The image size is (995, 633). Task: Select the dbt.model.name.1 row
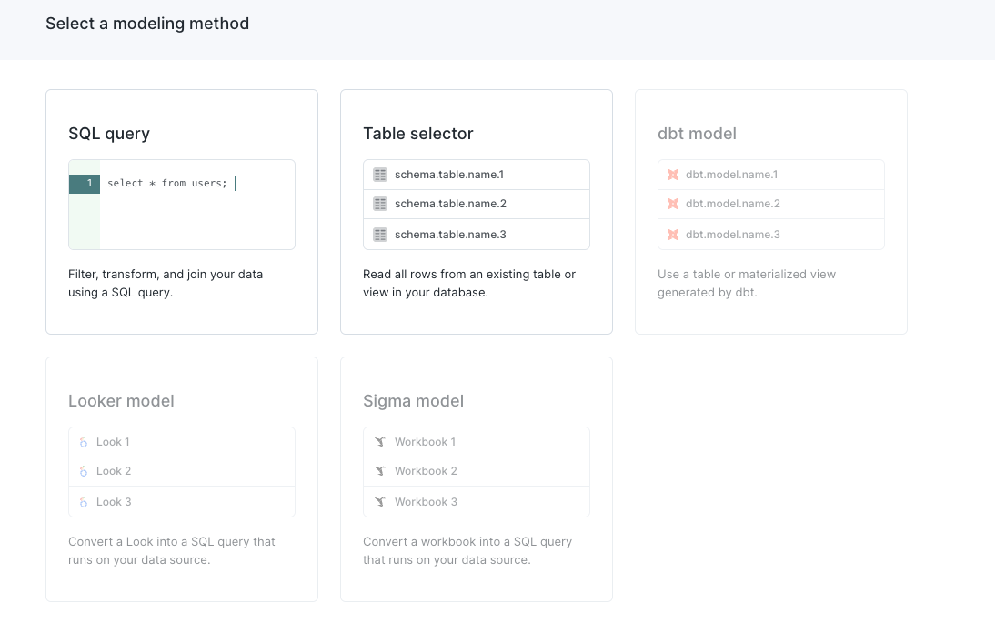point(771,175)
